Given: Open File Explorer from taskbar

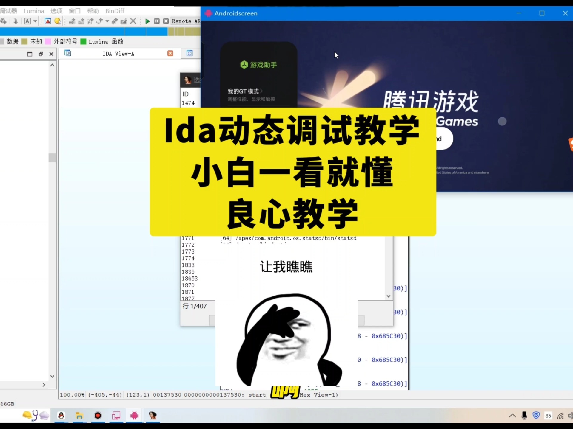Looking at the screenshot, I should pyautogui.click(x=79, y=416).
